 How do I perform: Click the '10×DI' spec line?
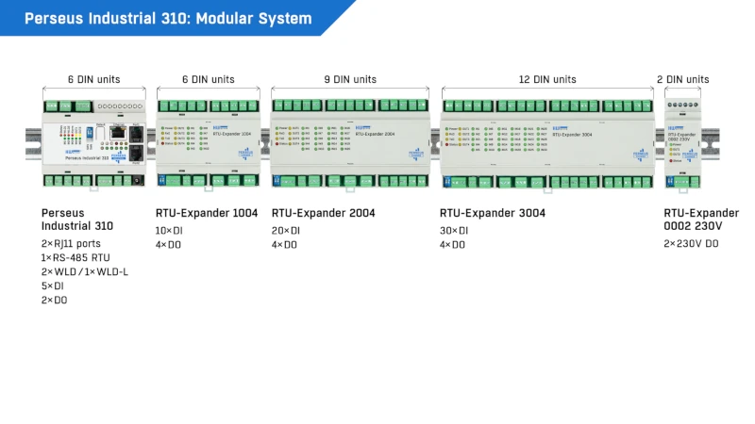(169, 231)
